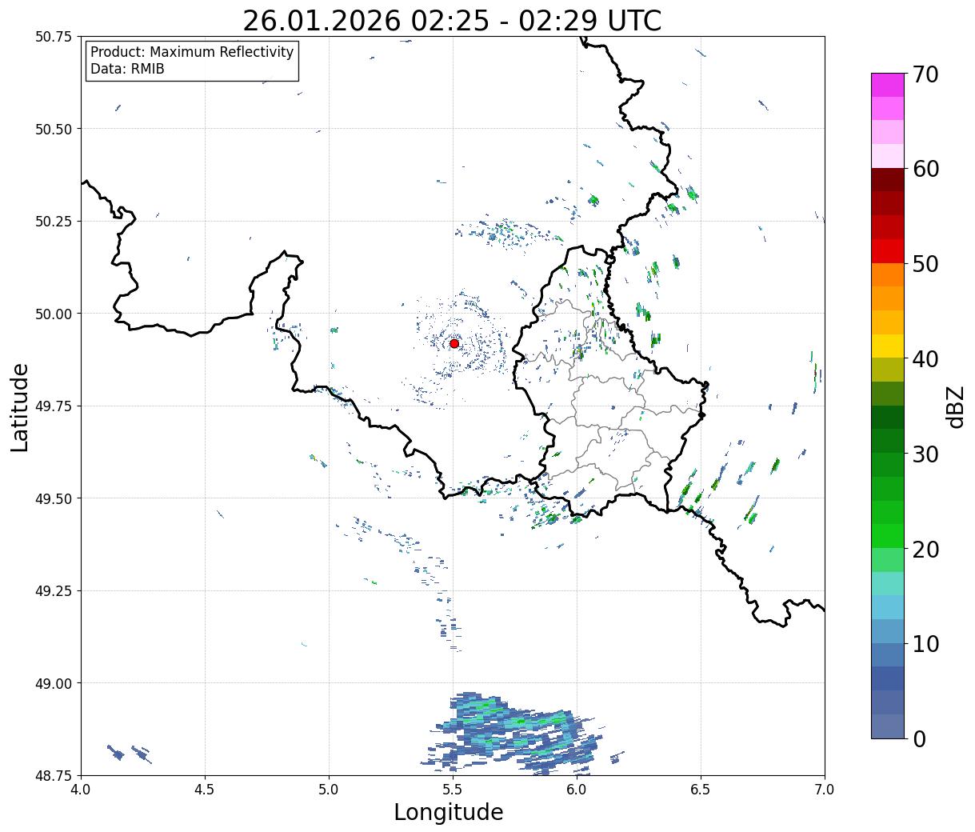Screen dimensions: 975x832
Task: Click the longitude tick label 6.5
Action: tap(701, 790)
